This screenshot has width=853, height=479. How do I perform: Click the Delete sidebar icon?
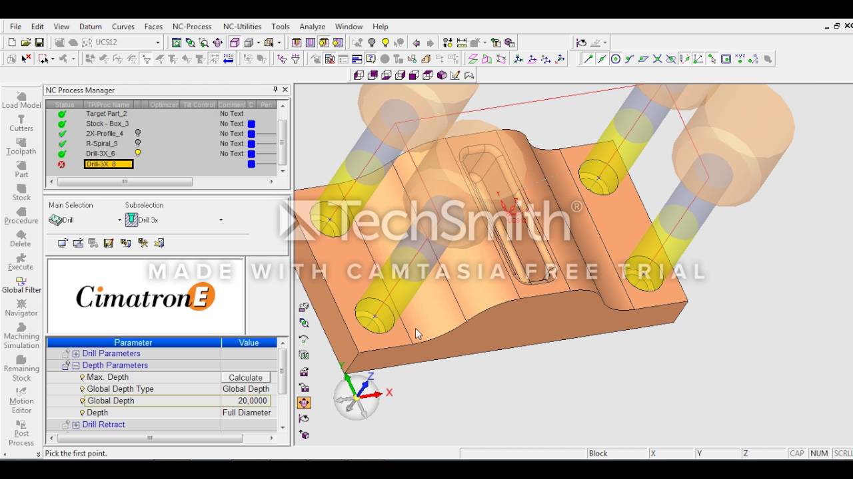pyautogui.click(x=21, y=239)
